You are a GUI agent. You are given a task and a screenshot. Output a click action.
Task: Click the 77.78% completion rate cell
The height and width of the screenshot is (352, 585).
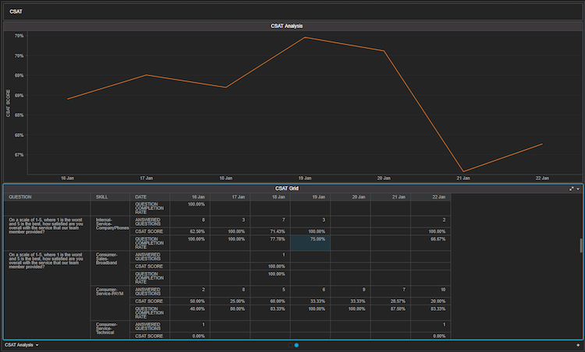coord(270,243)
